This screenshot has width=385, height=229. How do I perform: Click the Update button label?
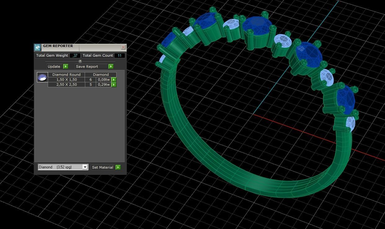click(54, 67)
